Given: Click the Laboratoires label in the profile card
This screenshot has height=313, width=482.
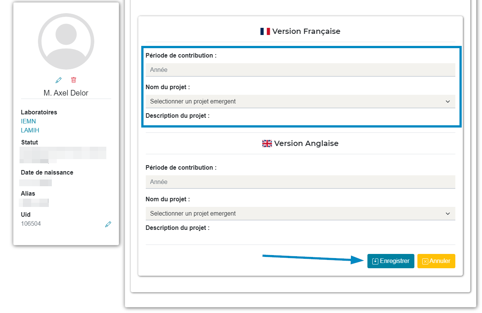Looking at the screenshot, I should click(x=39, y=112).
